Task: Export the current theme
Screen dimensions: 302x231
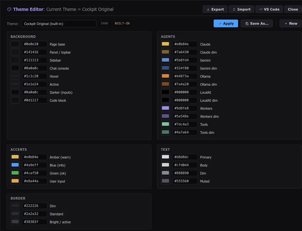Action: click(x=215, y=9)
